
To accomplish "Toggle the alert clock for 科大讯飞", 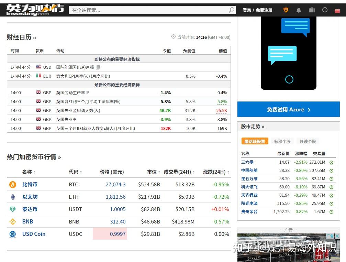I will (331, 187).
